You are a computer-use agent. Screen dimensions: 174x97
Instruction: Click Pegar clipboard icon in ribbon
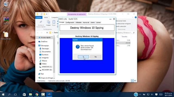coord(54,22)
